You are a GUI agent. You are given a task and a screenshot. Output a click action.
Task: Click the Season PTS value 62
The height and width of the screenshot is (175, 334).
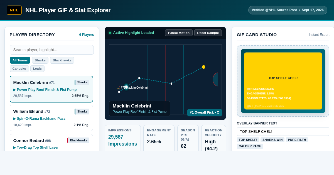184,146
